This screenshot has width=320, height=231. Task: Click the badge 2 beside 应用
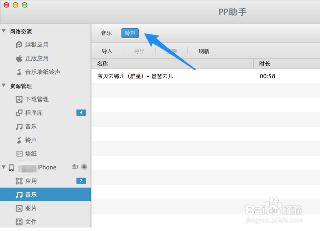(81, 181)
